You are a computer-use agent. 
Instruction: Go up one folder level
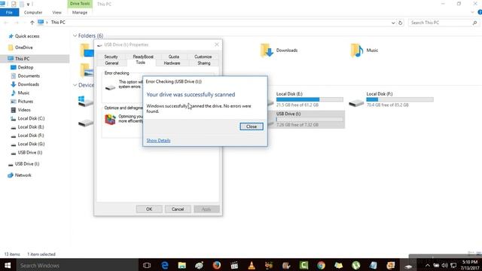coord(32,23)
